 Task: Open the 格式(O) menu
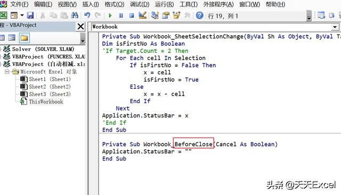115,4
